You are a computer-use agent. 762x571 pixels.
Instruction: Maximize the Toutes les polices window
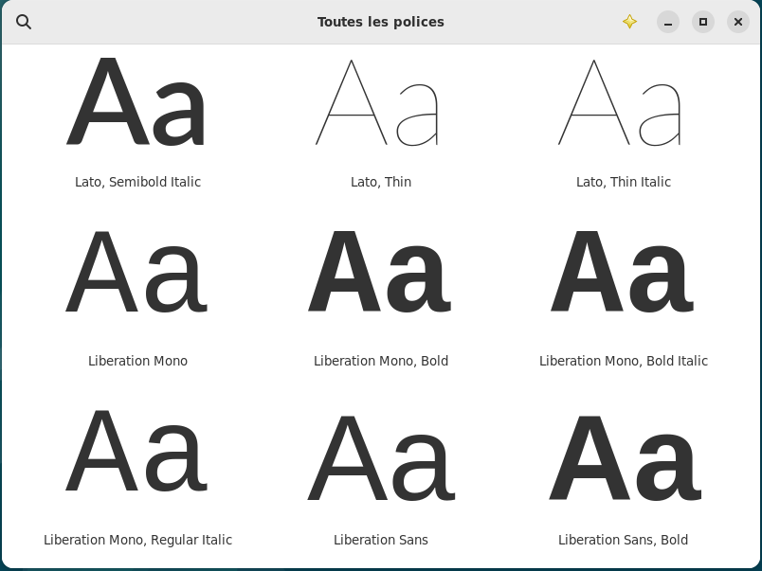[x=702, y=22]
